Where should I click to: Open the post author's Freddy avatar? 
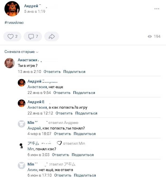coord(12,9)
